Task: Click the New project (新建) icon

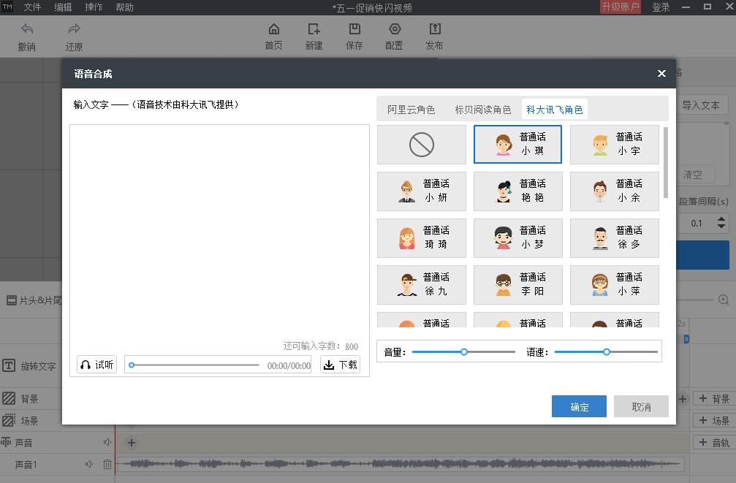Action: coord(314,30)
